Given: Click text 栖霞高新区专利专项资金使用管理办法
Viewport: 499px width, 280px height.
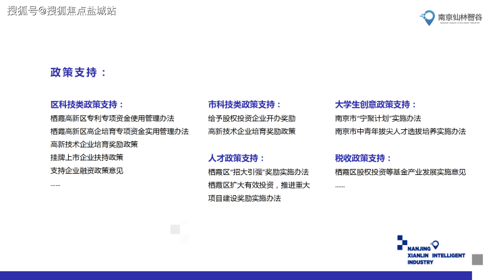Looking at the screenshot, I should (113, 118).
